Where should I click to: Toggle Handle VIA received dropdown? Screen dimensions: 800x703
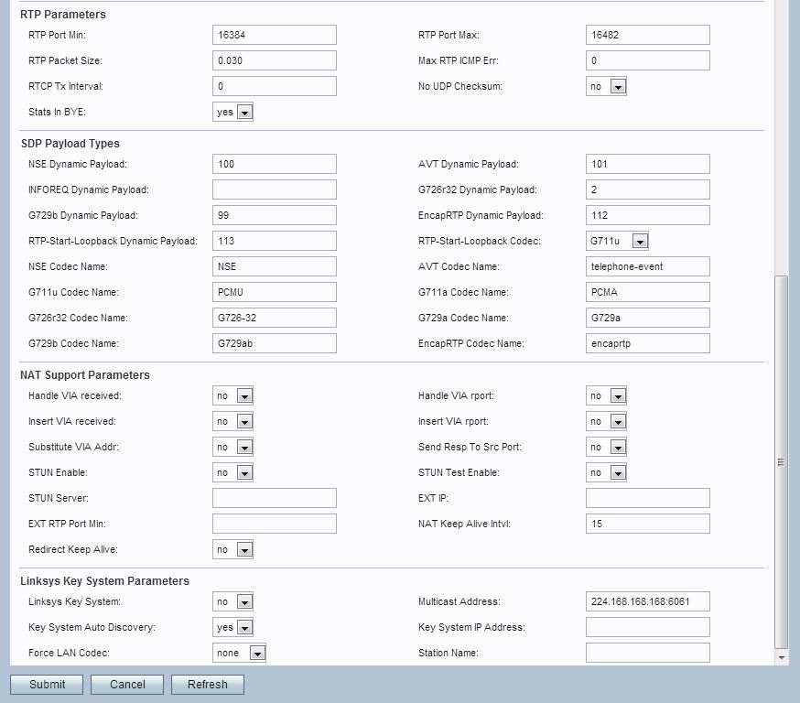click(232, 395)
